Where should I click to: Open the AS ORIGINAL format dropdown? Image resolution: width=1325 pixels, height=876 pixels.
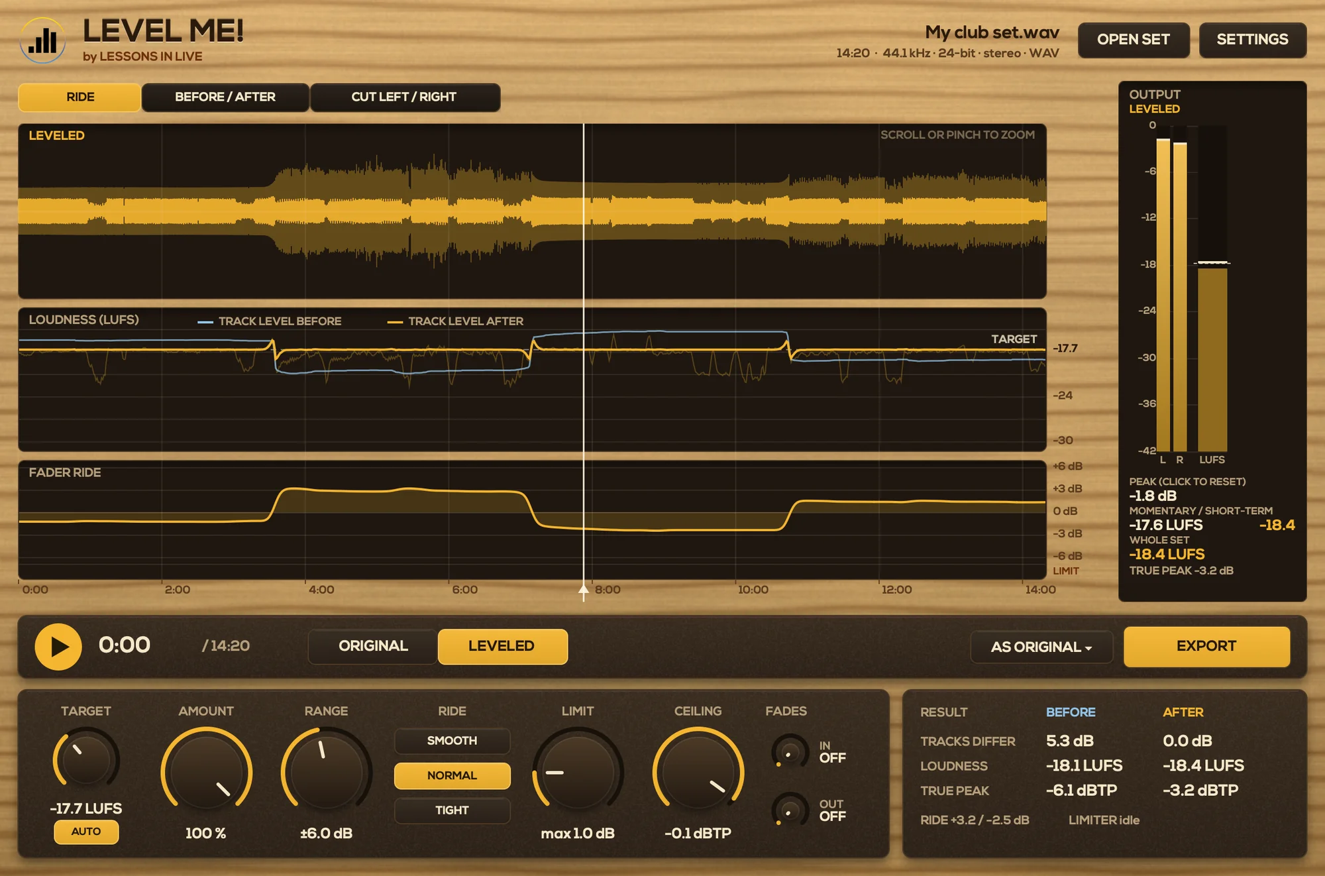pyautogui.click(x=1041, y=647)
